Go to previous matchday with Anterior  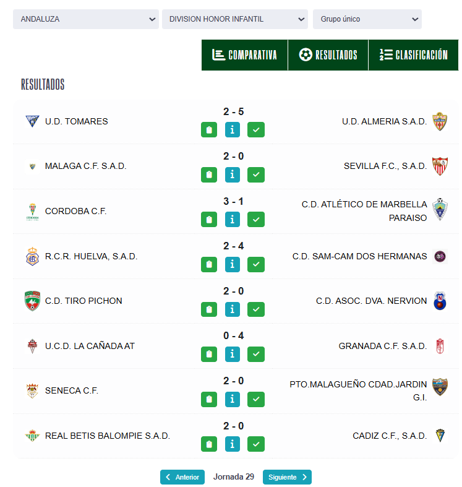pyautogui.click(x=182, y=477)
